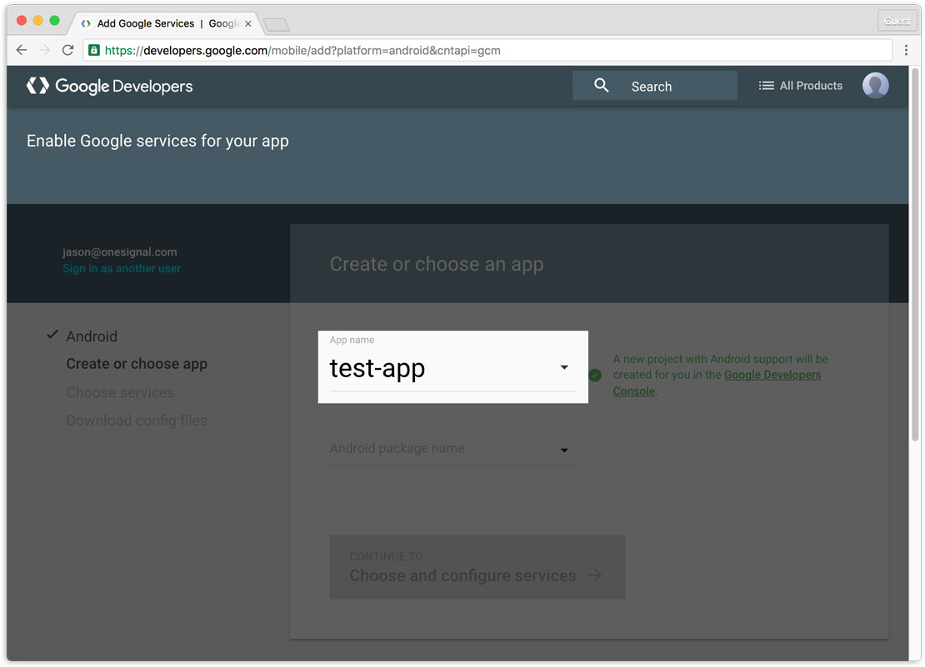Click the Create or choose an app heading

pos(437,264)
